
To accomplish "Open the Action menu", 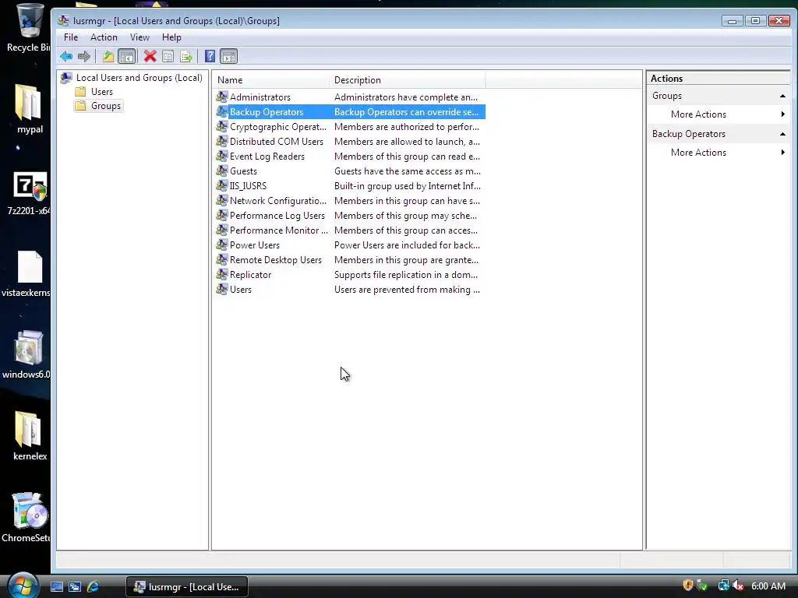I will click(104, 37).
